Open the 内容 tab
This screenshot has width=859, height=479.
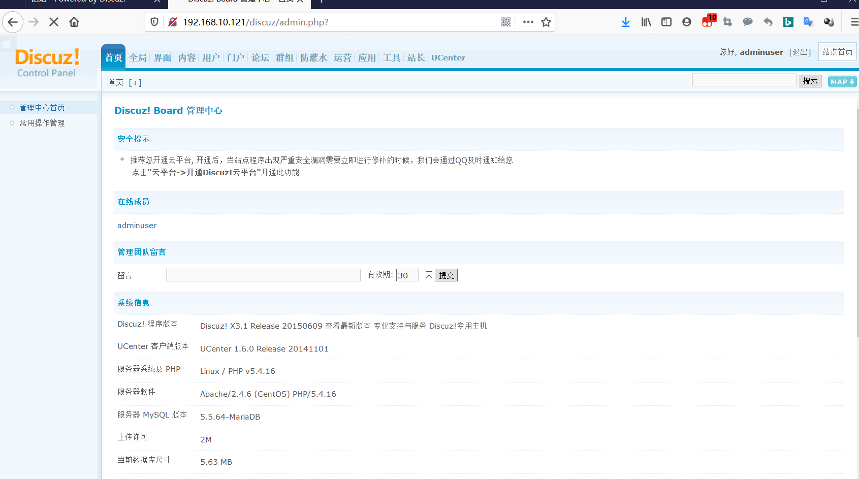pyautogui.click(x=187, y=58)
